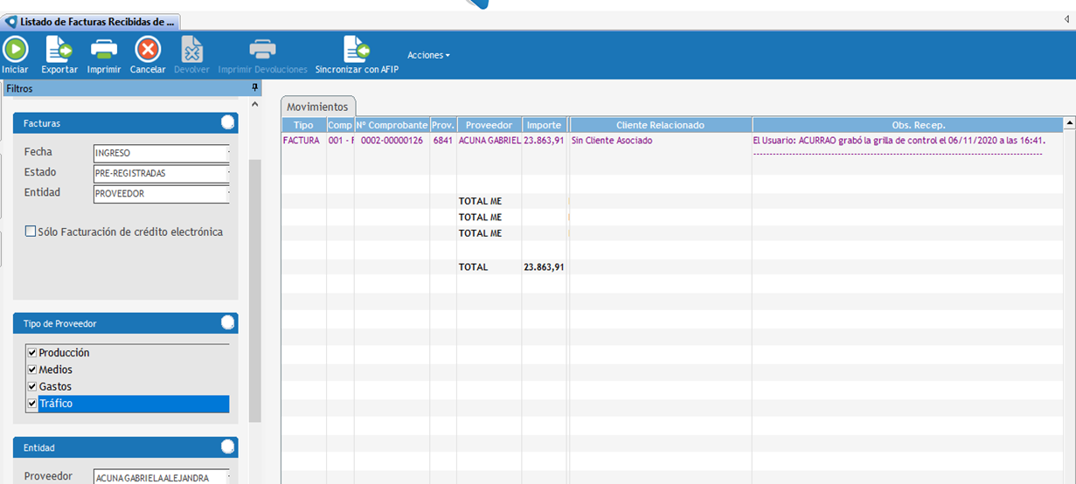
Task: Uncheck the Gastos checkbox
Action: (x=32, y=386)
